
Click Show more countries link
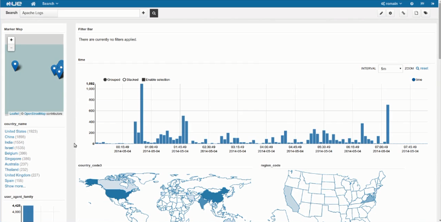(x=15, y=186)
